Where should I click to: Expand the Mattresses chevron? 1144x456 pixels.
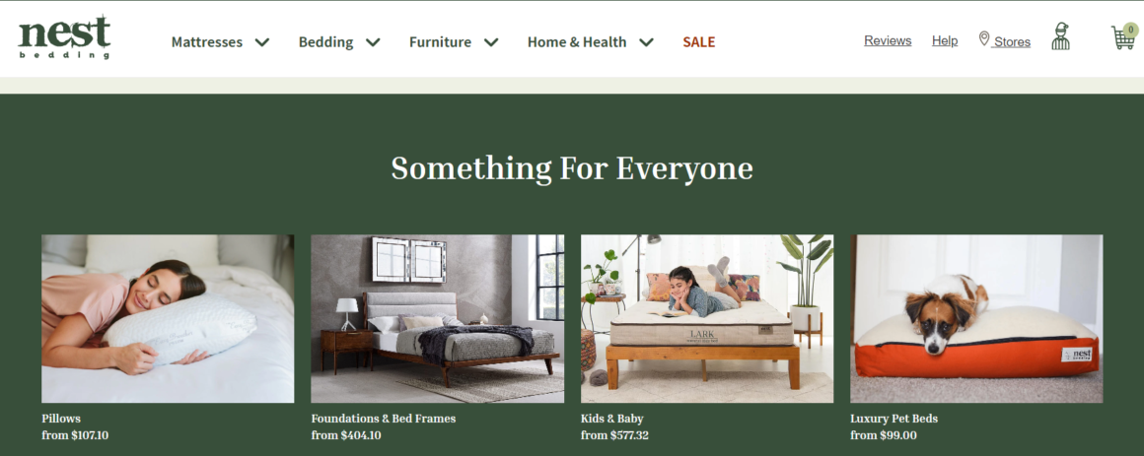262,42
